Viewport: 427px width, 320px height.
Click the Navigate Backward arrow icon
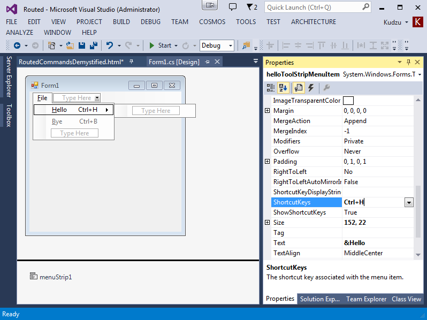click(x=17, y=45)
